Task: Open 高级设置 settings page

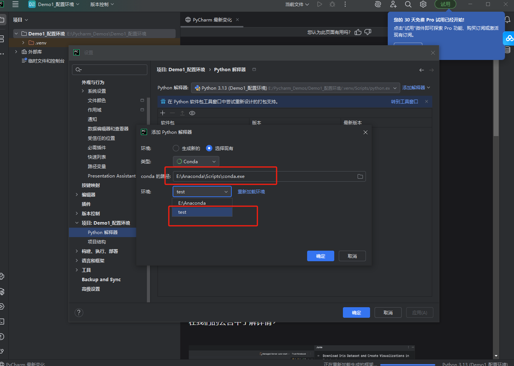Action: pos(91,289)
